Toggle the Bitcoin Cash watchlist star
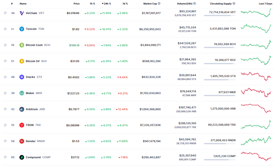Viewport: 277px width, 166px height. coord(5,45)
